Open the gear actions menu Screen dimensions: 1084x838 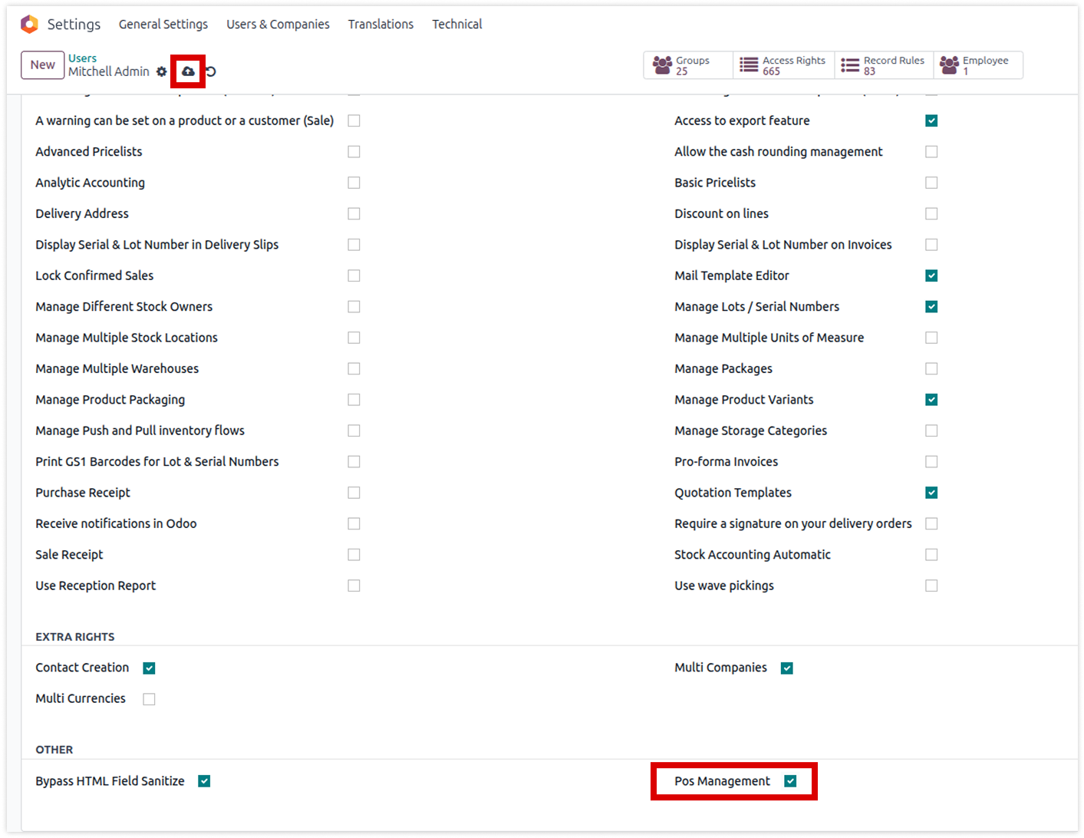click(162, 71)
